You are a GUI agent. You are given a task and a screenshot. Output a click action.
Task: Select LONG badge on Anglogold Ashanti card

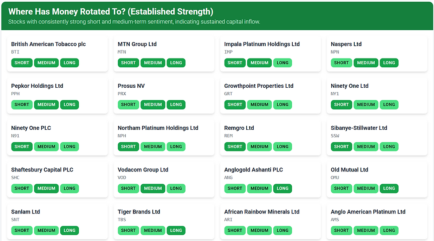tap(283, 188)
